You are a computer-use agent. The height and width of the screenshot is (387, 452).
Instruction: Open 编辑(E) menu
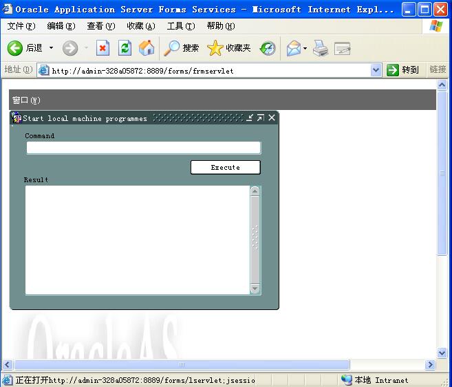click(61, 26)
